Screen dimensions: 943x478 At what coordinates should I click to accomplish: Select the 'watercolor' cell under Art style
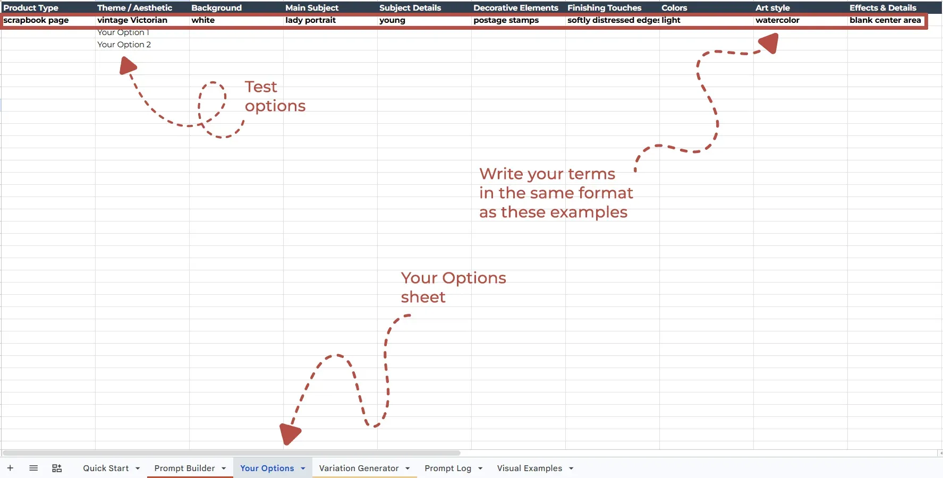[x=800, y=20]
